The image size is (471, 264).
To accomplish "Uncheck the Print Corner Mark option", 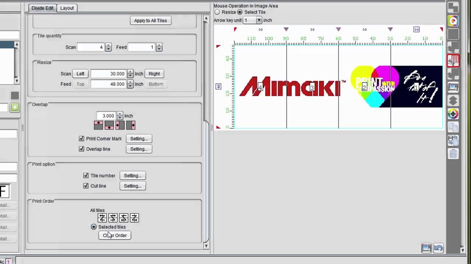I will tap(81, 139).
